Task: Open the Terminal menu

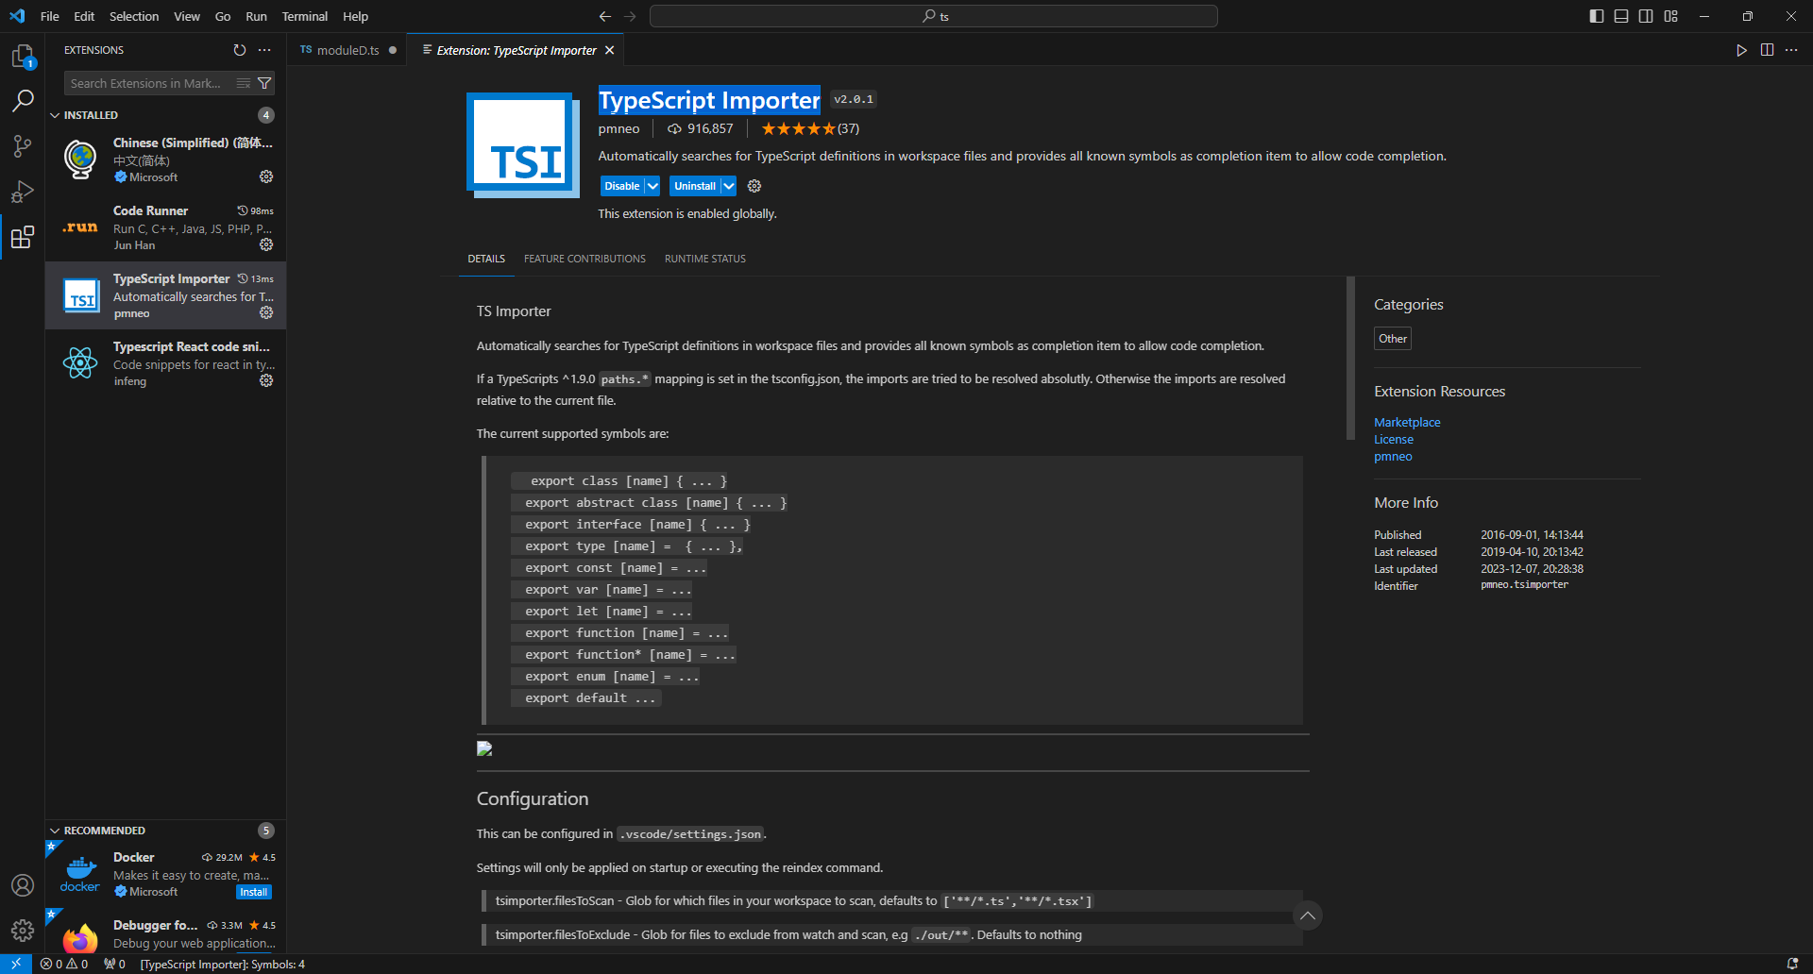Action: click(305, 16)
